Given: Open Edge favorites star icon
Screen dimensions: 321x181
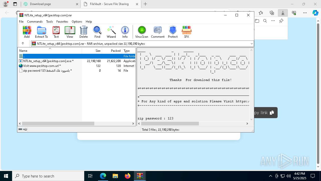Looking at the screenshot, I should point(261,13).
